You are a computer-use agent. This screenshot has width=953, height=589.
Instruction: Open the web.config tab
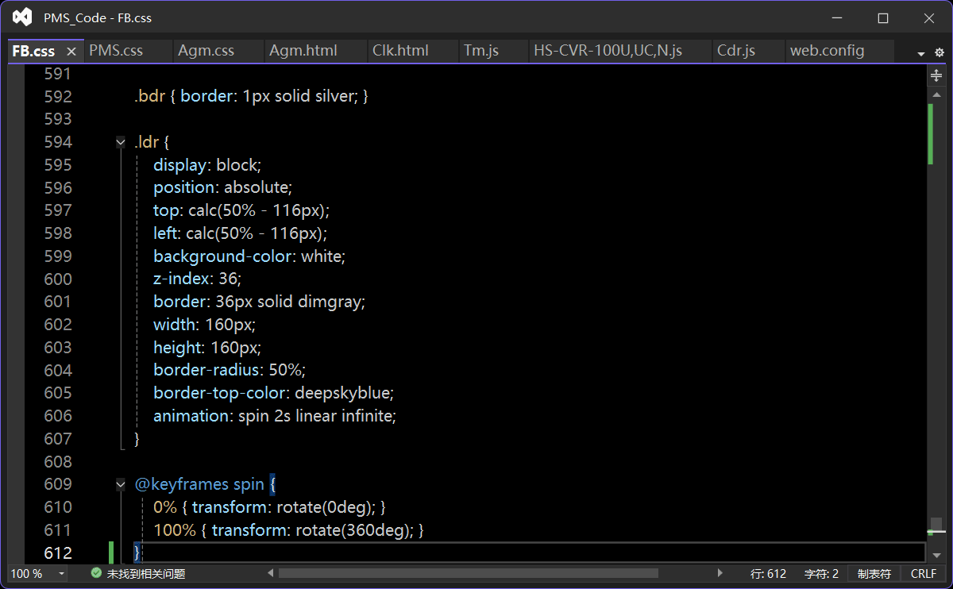point(827,51)
